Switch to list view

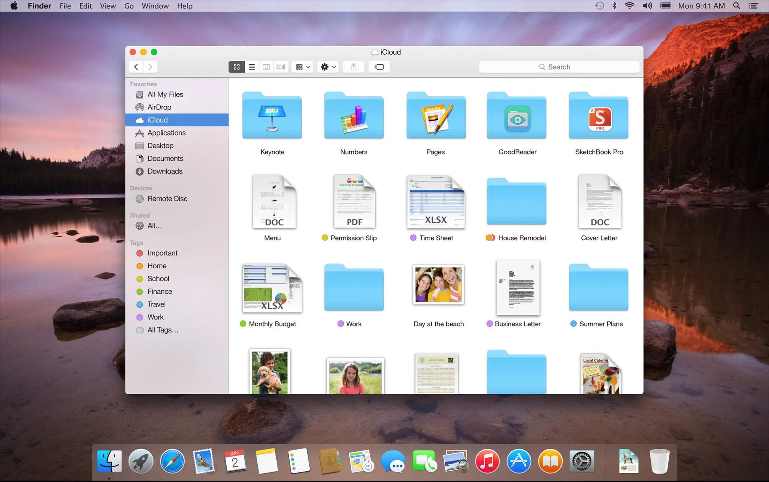pyautogui.click(x=251, y=67)
